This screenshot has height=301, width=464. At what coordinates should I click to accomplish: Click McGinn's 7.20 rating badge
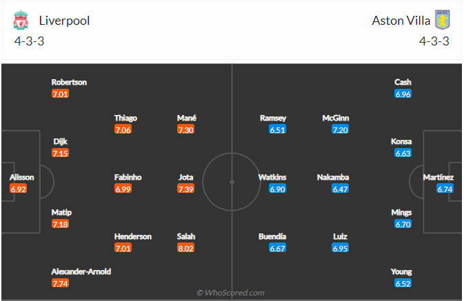(340, 129)
